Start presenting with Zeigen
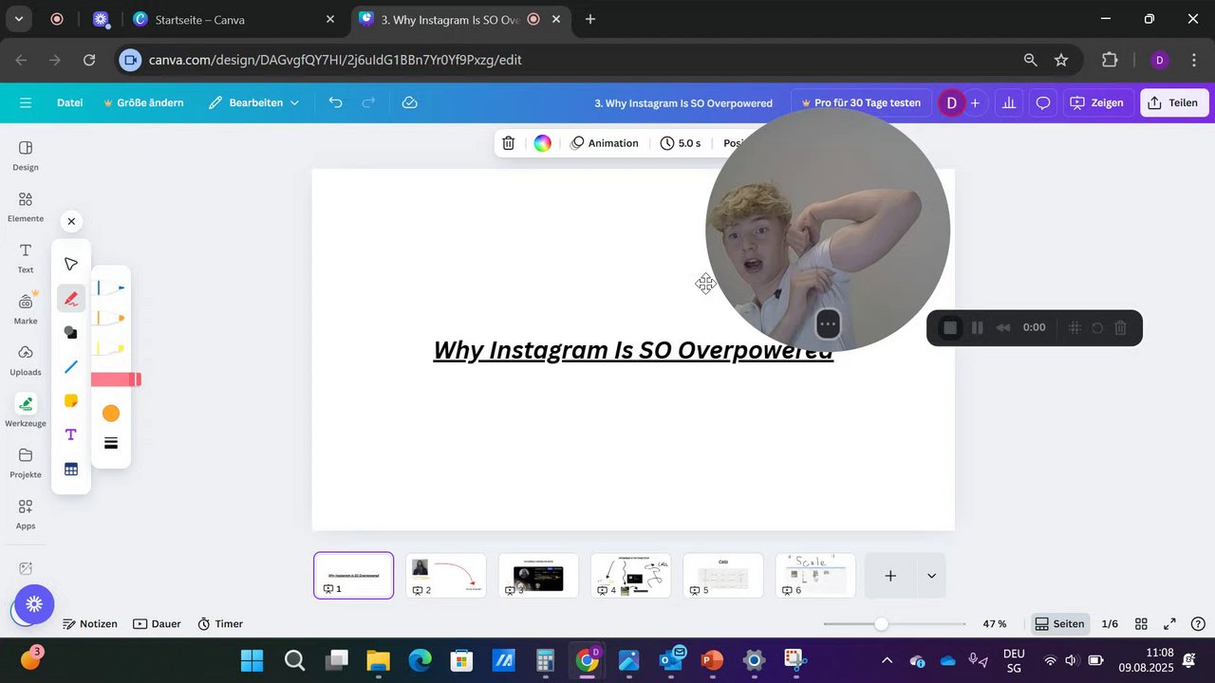The height and width of the screenshot is (683, 1215). pos(1098,102)
